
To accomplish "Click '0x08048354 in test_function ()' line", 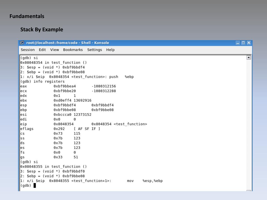I will point(53,63).
